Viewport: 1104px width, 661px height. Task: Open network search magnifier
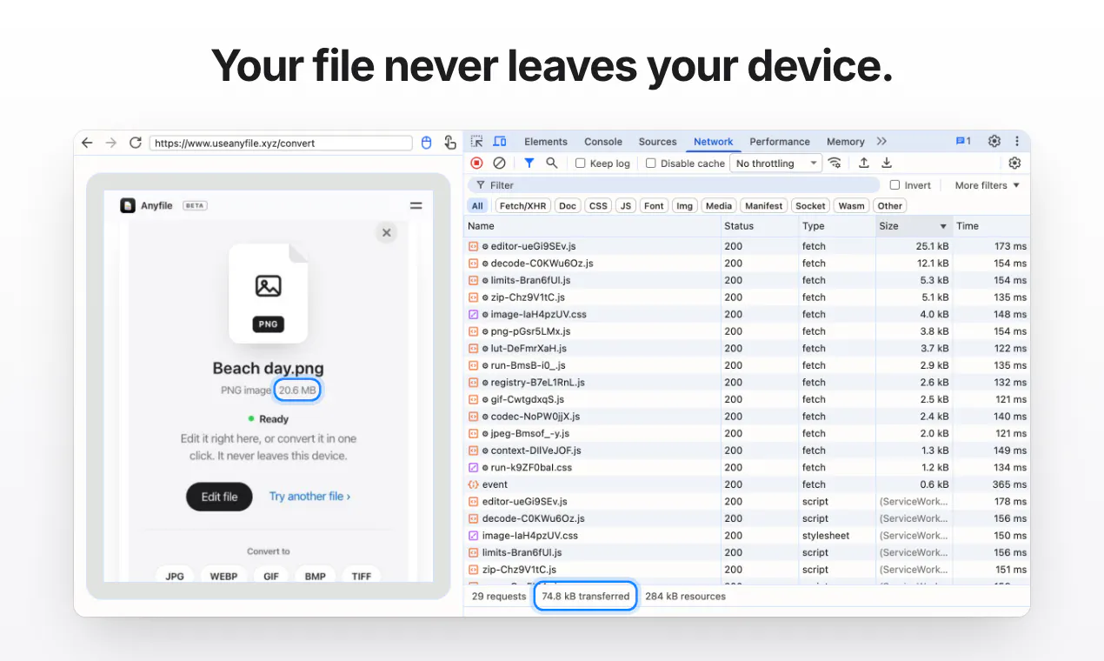tap(551, 163)
